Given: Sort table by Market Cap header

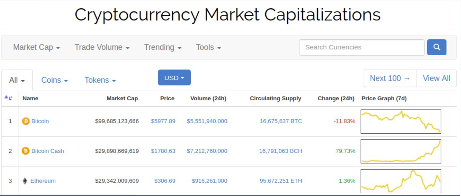Looking at the screenshot, I should click(x=122, y=99).
